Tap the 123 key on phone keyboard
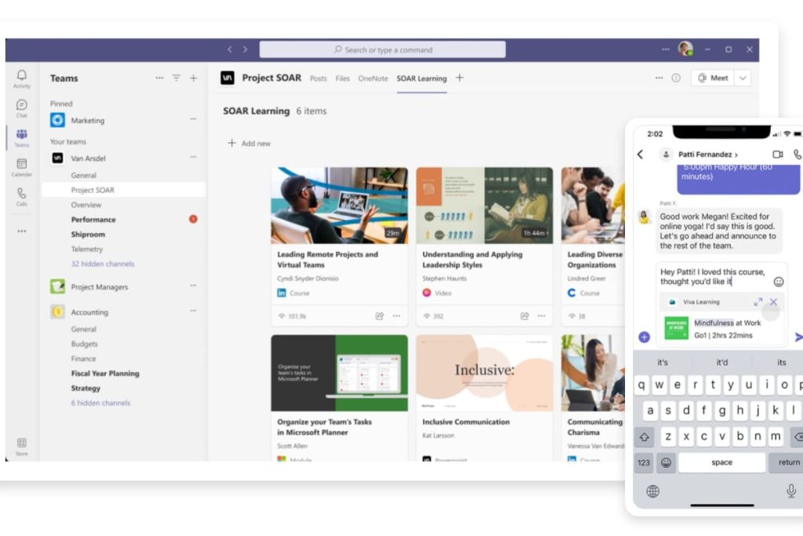This screenshot has width=803, height=536. click(x=644, y=462)
